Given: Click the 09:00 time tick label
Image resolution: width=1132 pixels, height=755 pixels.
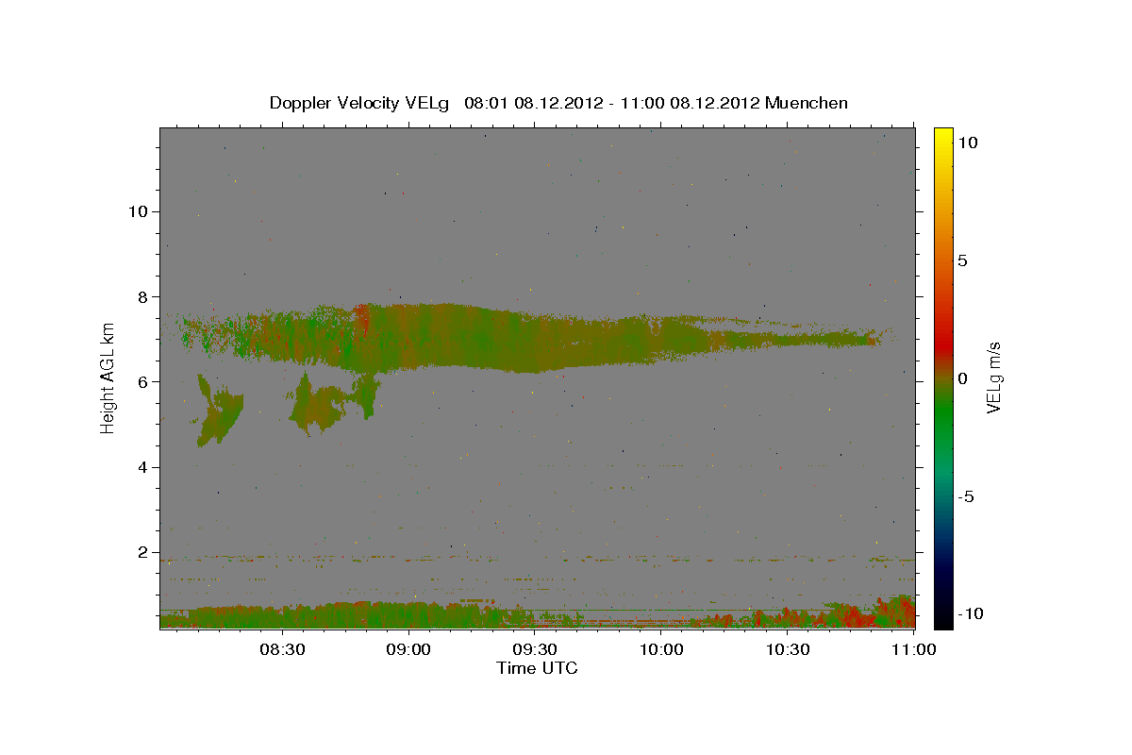Looking at the screenshot, I should tap(408, 649).
